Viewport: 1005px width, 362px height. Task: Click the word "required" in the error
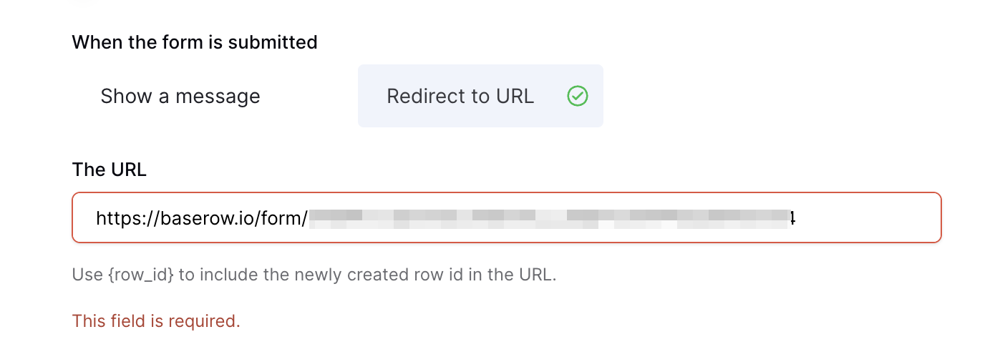[208, 321]
